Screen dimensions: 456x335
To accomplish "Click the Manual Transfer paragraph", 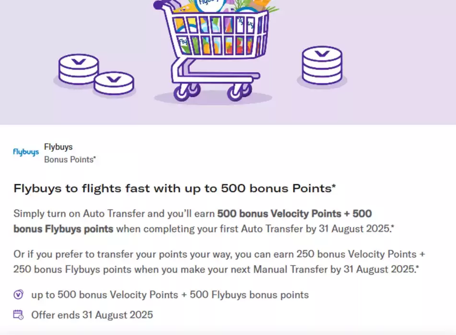I will tap(219, 262).
